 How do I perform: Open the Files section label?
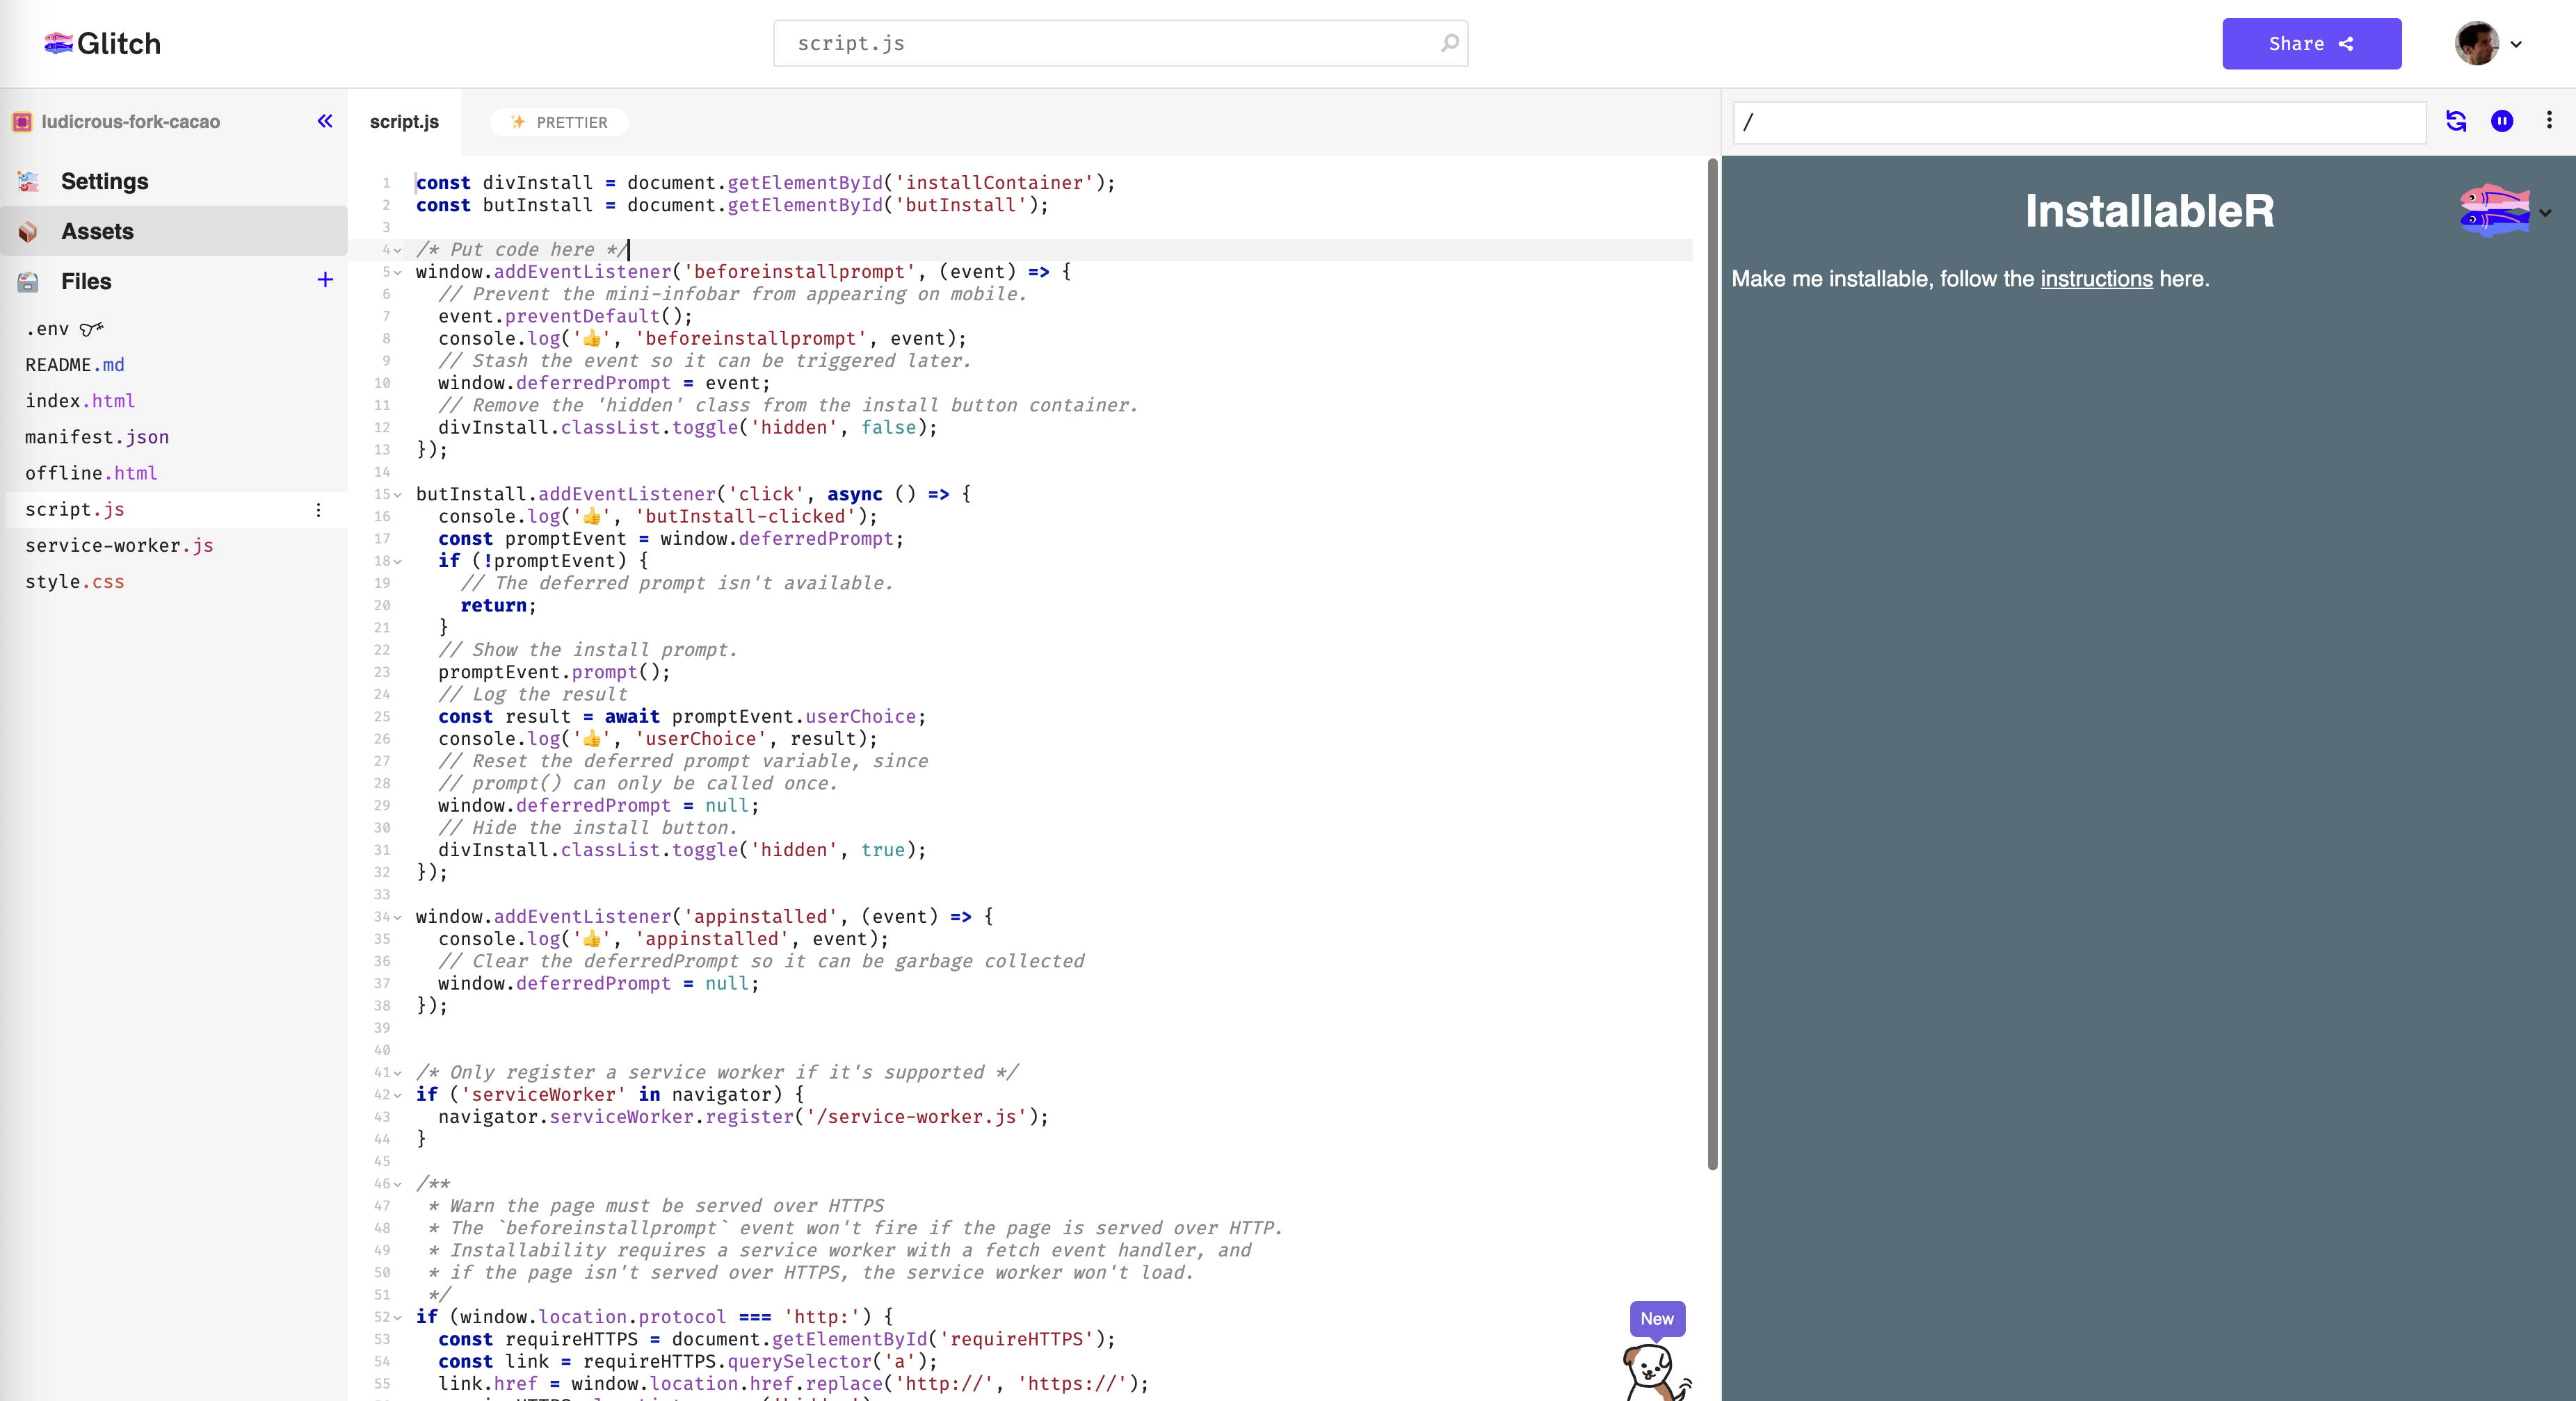point(86,281)
